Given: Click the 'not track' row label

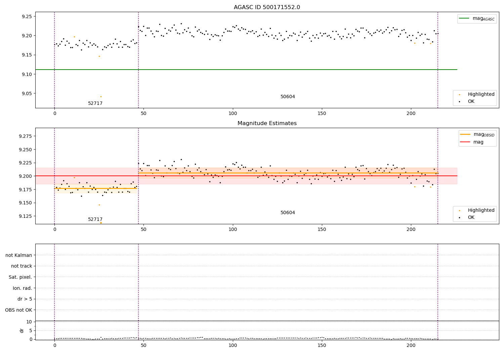Looking at the screenshot, I should pos(22,266).
